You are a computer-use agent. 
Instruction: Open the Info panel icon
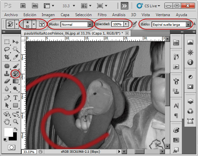(x=190, y=62)
